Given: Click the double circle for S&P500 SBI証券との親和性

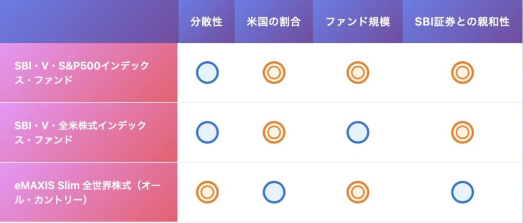Looking at the screenshot, I should pos(463,72).
